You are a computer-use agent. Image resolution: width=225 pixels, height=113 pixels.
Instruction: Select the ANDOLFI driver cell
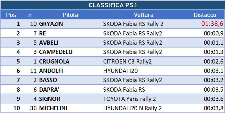(51, 71)
